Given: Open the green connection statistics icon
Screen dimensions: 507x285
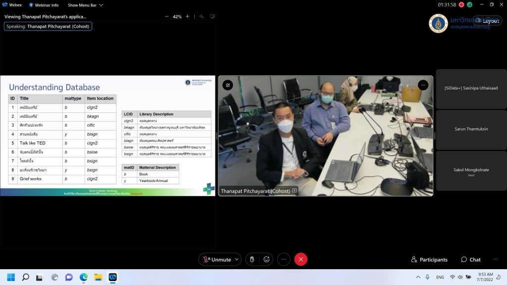Looking at the screenshot, I should 469,5.
